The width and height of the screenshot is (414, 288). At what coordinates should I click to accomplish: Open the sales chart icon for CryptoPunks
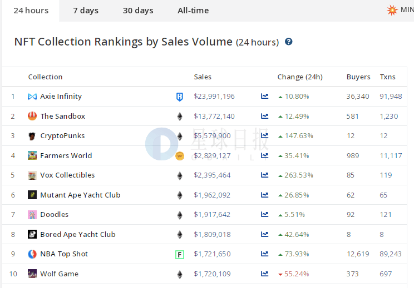(264, 135)
